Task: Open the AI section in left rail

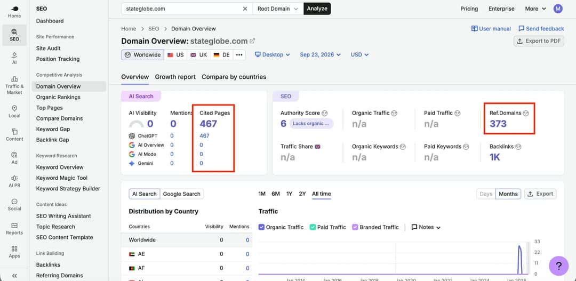Action: pyautogui.click(x=14, y=58)
